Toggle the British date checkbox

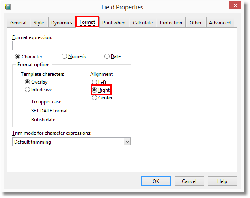tap(28, 120)
